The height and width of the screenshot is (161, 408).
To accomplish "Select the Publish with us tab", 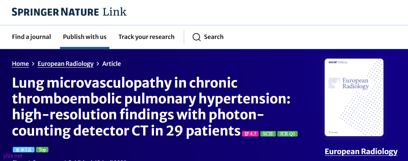I will pos(85,37).
